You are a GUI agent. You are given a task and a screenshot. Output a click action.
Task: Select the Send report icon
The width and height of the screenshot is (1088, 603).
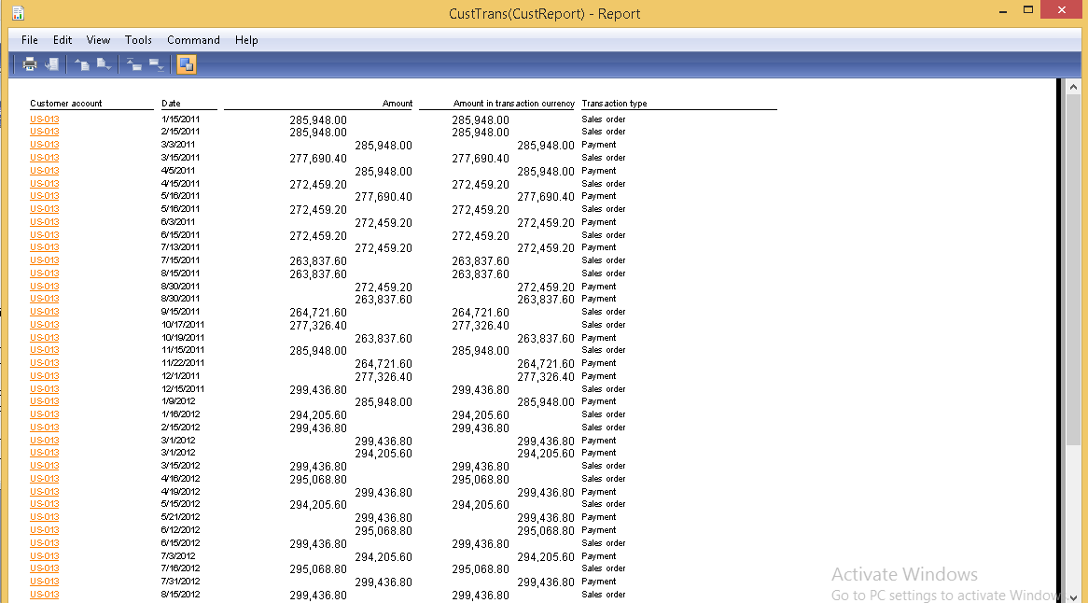[51, 63]
